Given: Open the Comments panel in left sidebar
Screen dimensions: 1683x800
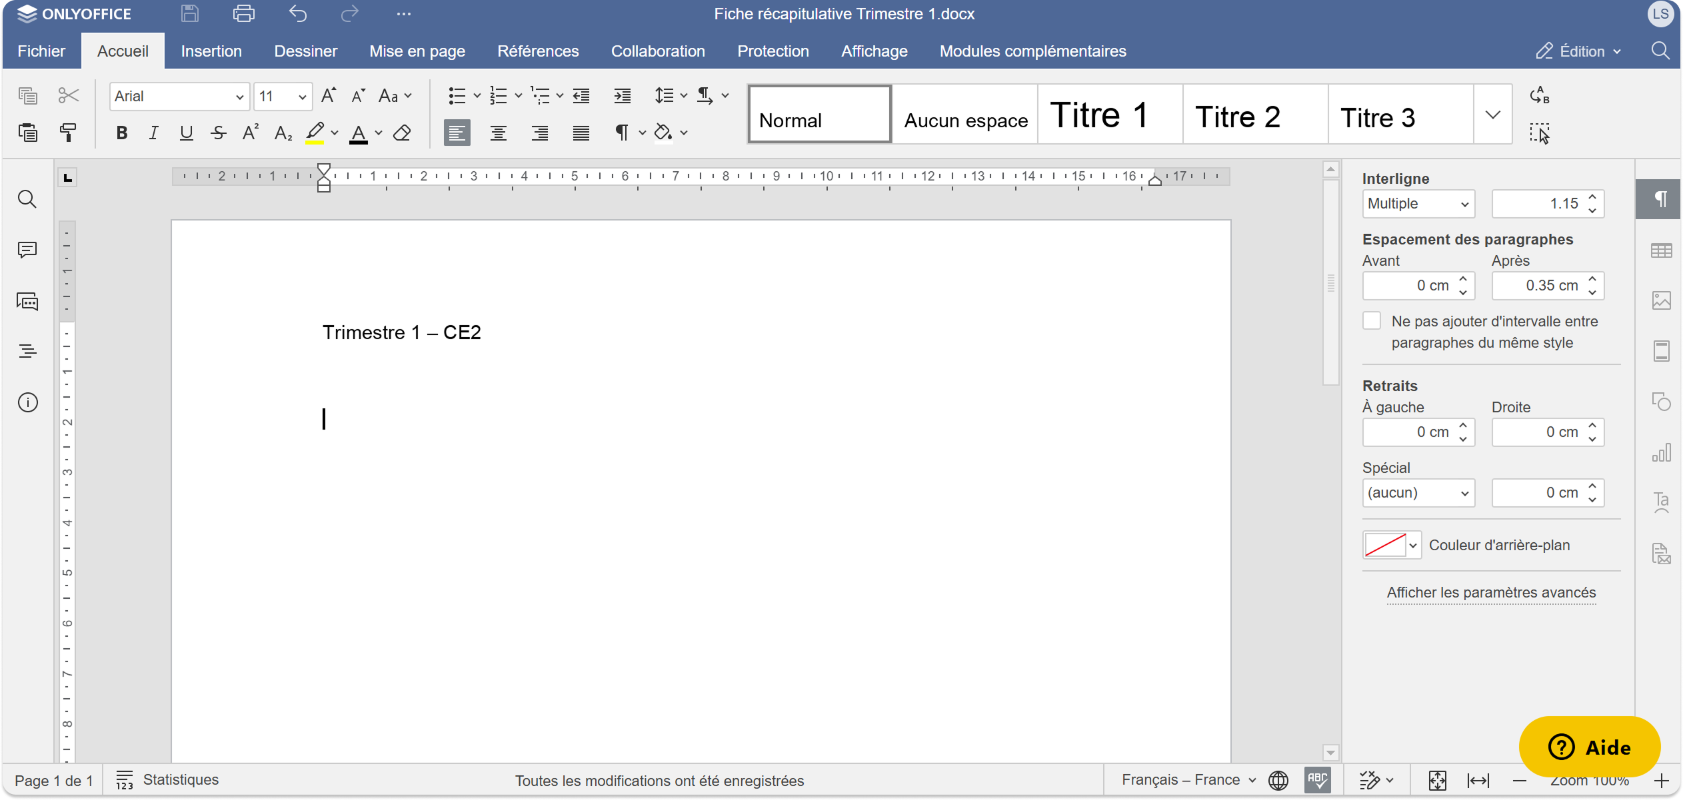Looking at the screenshot, I should (27, 250).
